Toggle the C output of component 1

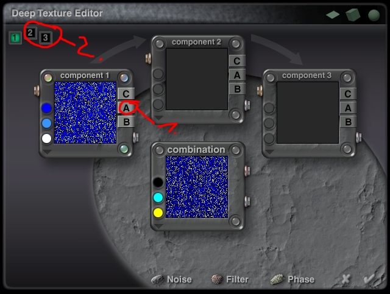click(x=126, y=94)
